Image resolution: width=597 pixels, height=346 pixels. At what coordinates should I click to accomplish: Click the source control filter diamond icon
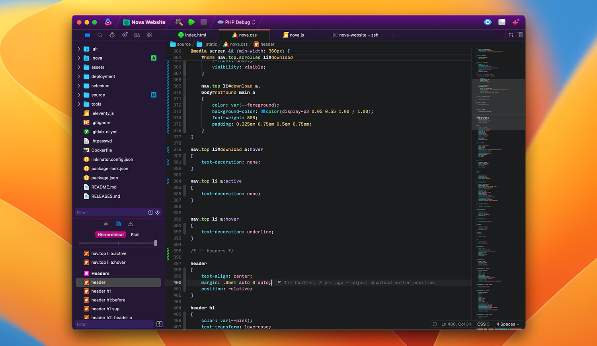click(x=158, y=212)
